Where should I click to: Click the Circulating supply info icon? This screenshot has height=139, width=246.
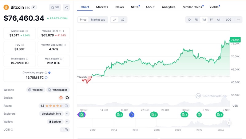46,72
